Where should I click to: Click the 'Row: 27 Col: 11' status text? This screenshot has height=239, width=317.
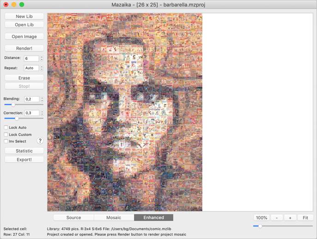(x=17, y=234)
